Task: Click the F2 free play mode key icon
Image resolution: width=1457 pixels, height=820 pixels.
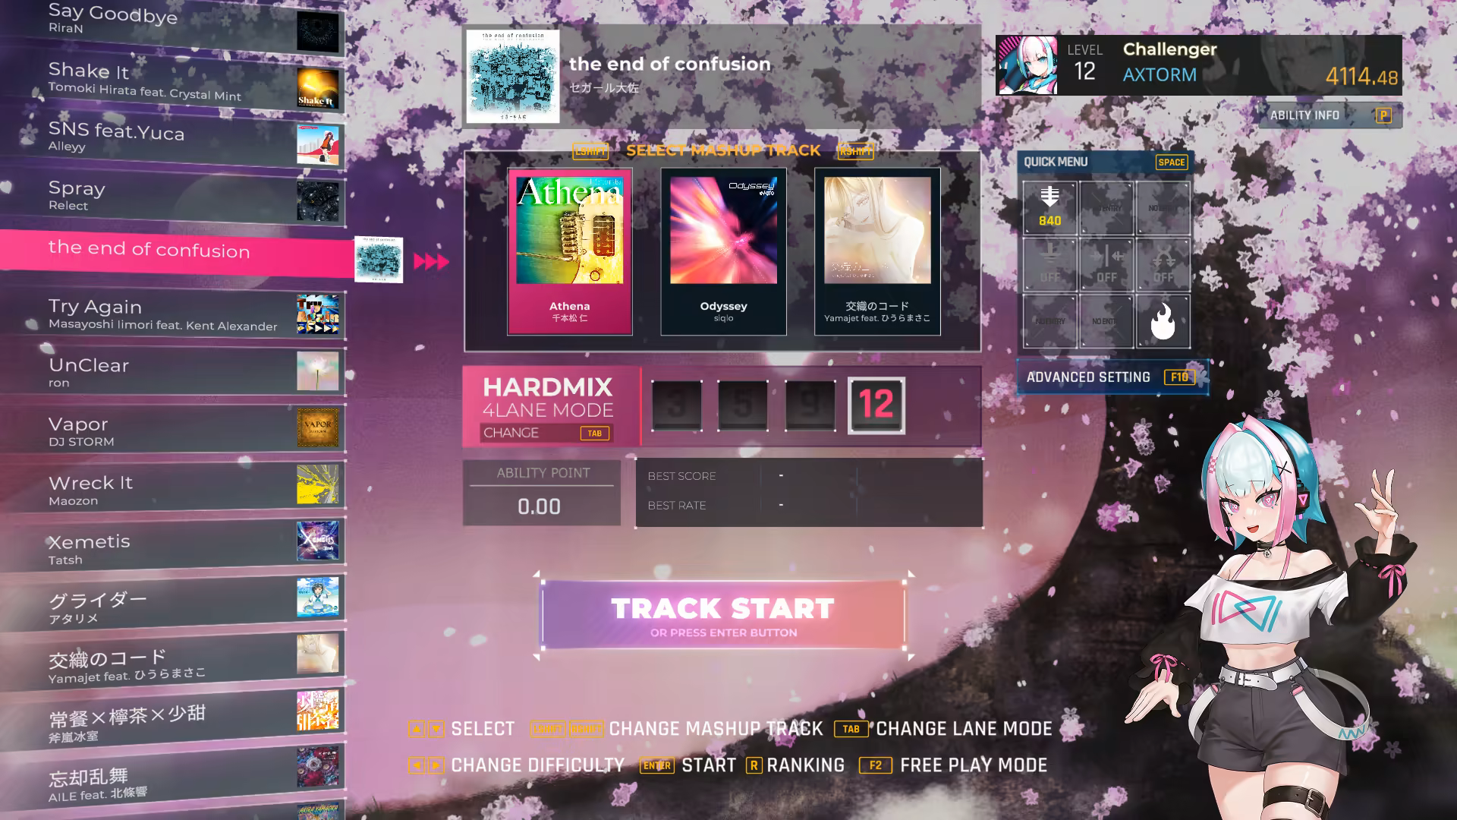Action: pos(875,765)
